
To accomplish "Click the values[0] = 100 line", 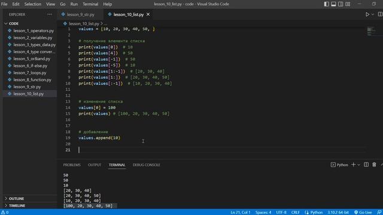I will point(97,107).
